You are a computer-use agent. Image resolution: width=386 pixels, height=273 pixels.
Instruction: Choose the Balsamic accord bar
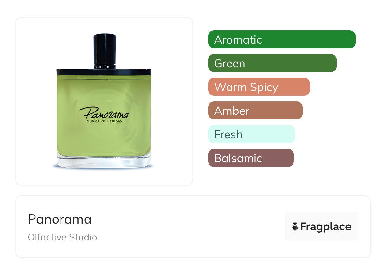pyautogui.click(x=251, y=158)
